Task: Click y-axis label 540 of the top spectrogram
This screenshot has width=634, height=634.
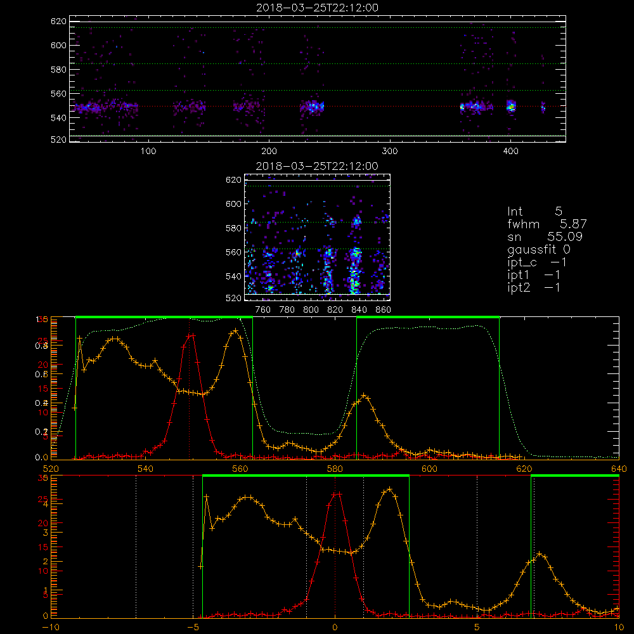Action: pos(58,118)
